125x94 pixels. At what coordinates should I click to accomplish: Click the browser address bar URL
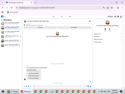click(x=37, y=8)
